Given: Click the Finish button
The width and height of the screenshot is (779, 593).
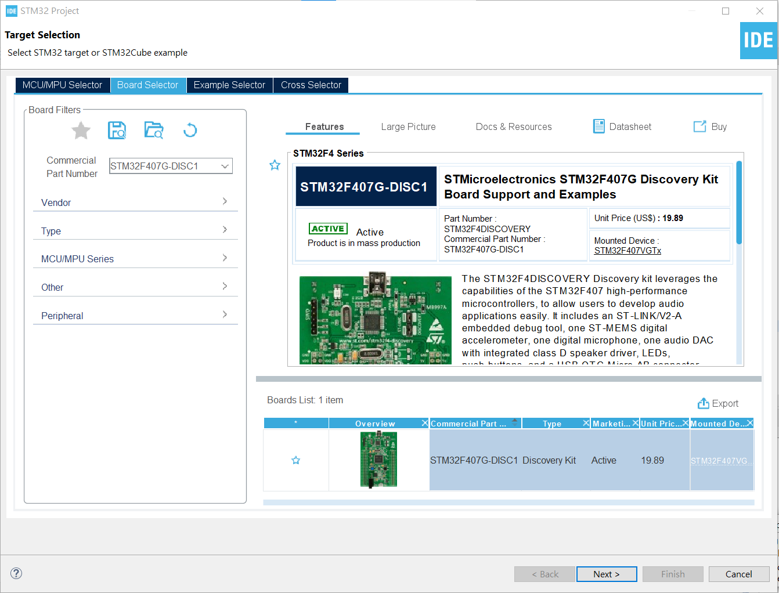Looking at the screenshot, I should 673,574.
